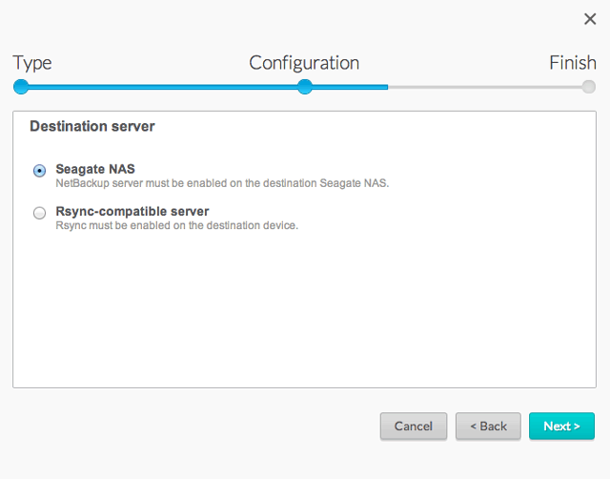
Task: Choose the Rsync-compatible server radio button
Action: tap(39, 213)
